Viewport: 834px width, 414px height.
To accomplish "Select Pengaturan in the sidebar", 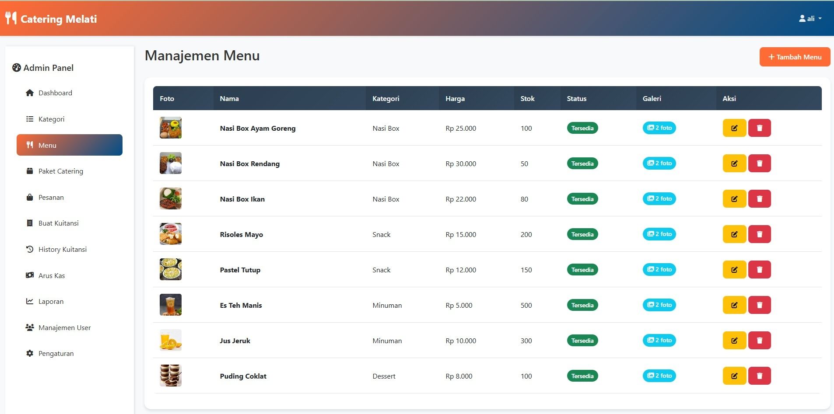I will (56, 354).
